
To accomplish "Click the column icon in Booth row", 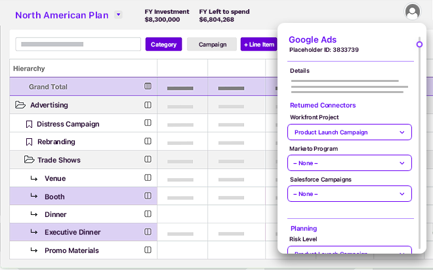I will click(148, 196).
